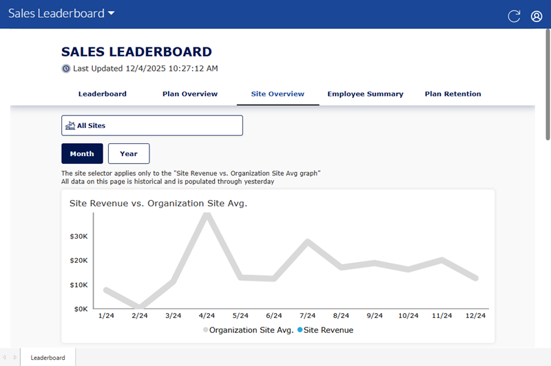
Task: Select the Leaderboard tab in the top navigation
Action: [102, 94]
